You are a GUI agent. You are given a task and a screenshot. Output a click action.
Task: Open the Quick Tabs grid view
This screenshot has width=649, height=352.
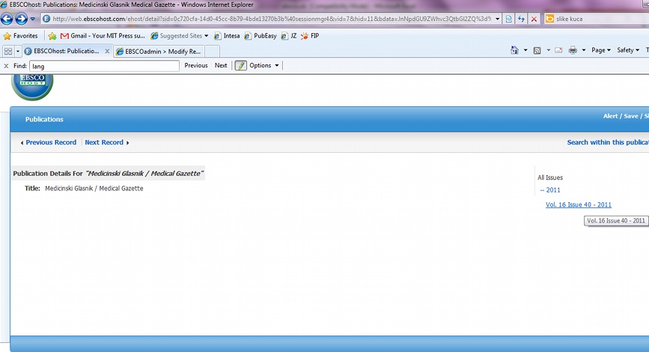[8, 51]
